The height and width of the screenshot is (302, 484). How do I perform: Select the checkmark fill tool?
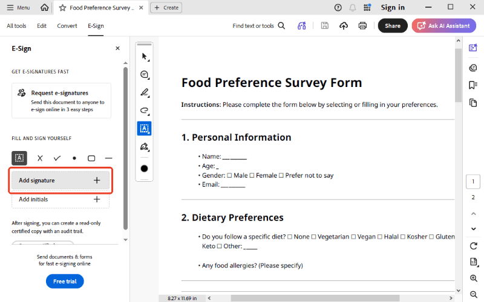click(57, 158)
